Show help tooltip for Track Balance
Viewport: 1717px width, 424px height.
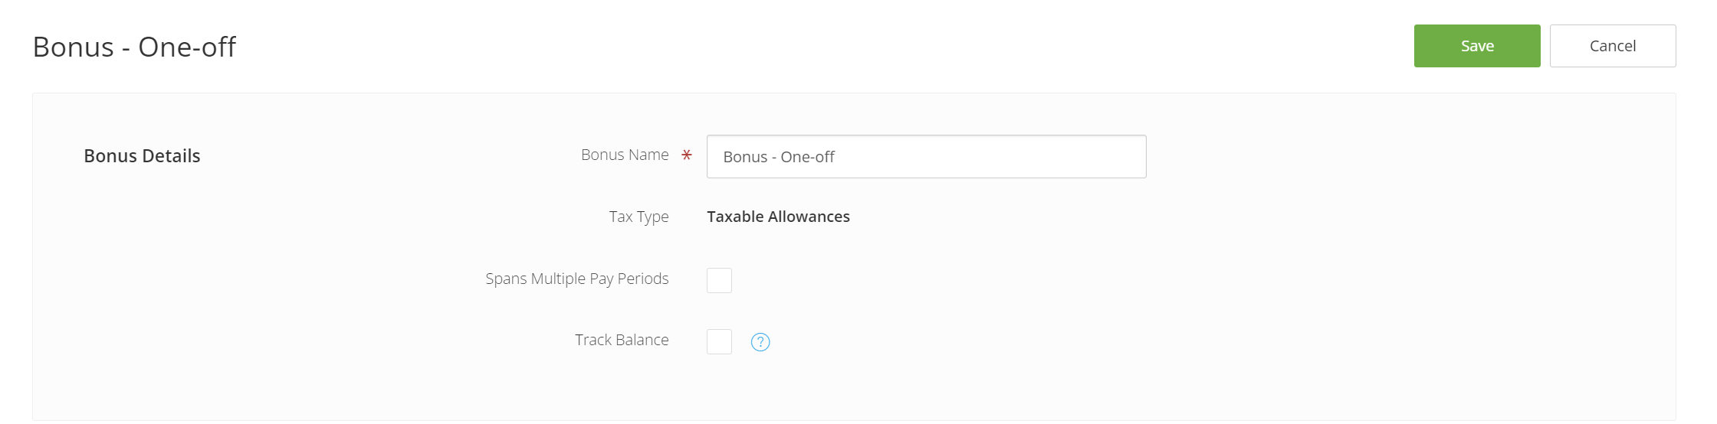point(760,342)
